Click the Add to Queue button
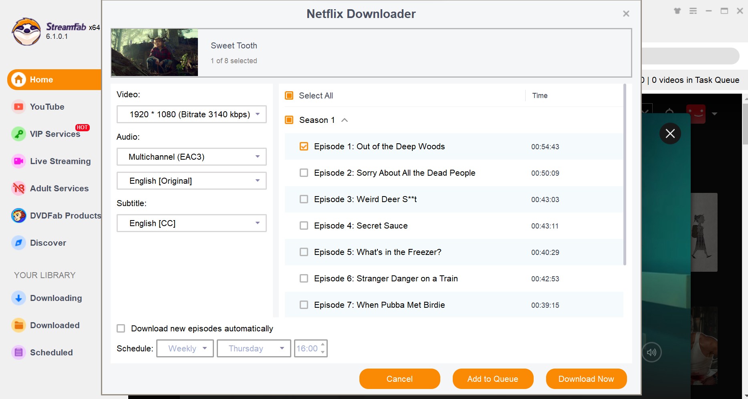This screenshot has width=748, height=399. [x=493, y=379]
